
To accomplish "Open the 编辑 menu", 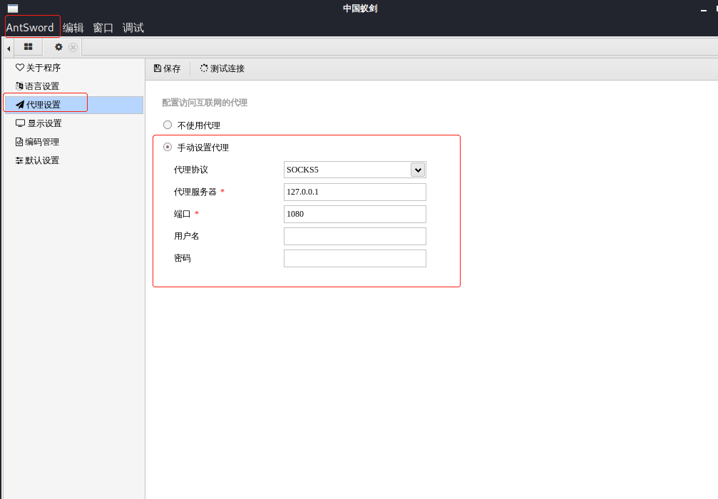I will [x=73, y=28].
